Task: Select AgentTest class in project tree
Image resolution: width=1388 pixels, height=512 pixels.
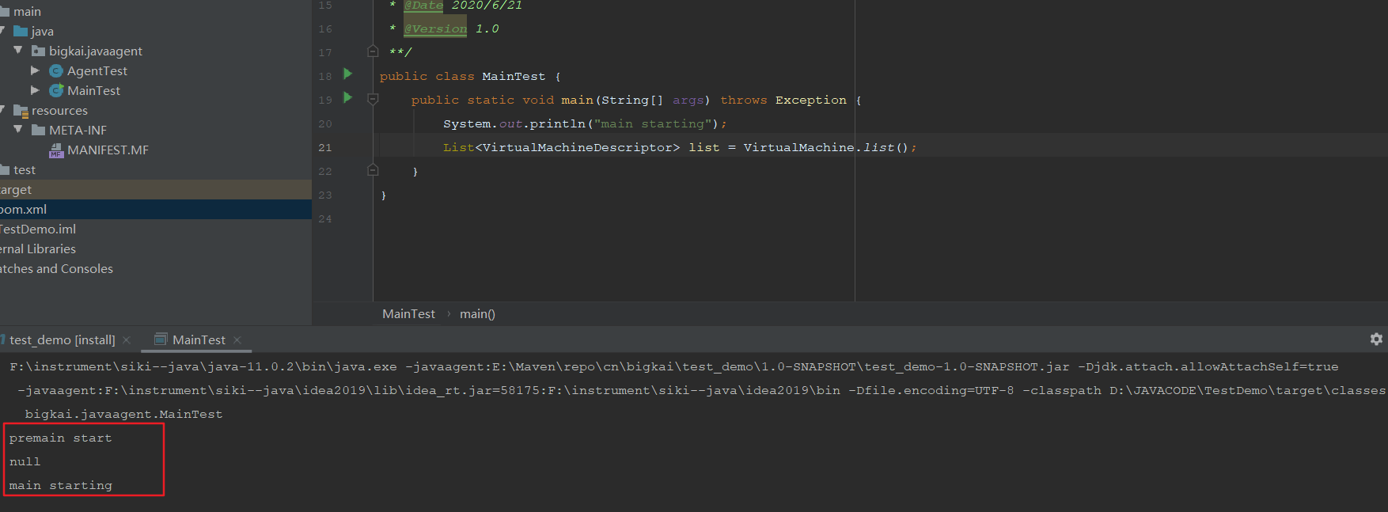Action: pos(97,71)
